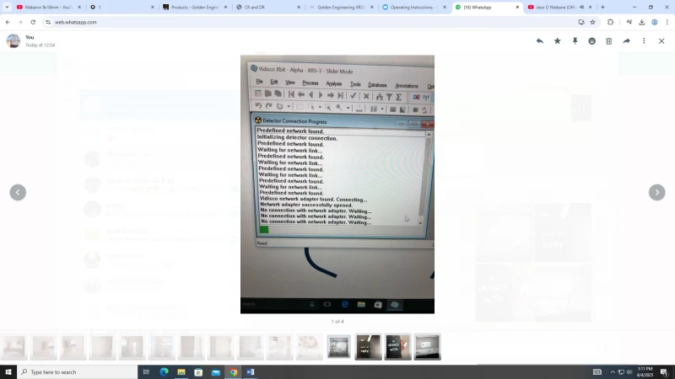Close the WhatsApp tab
Viewport: 675px width, 379px height.
[x=517, y=7]
